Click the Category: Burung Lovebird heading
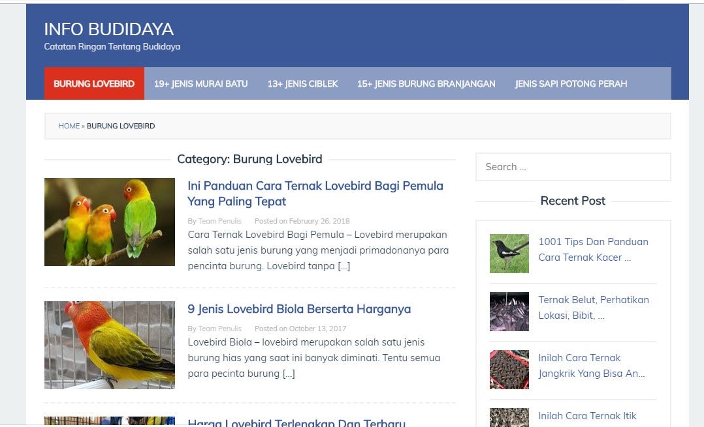Image resolution: width=704 pixels, height=427 pixels. coord(249,159)
